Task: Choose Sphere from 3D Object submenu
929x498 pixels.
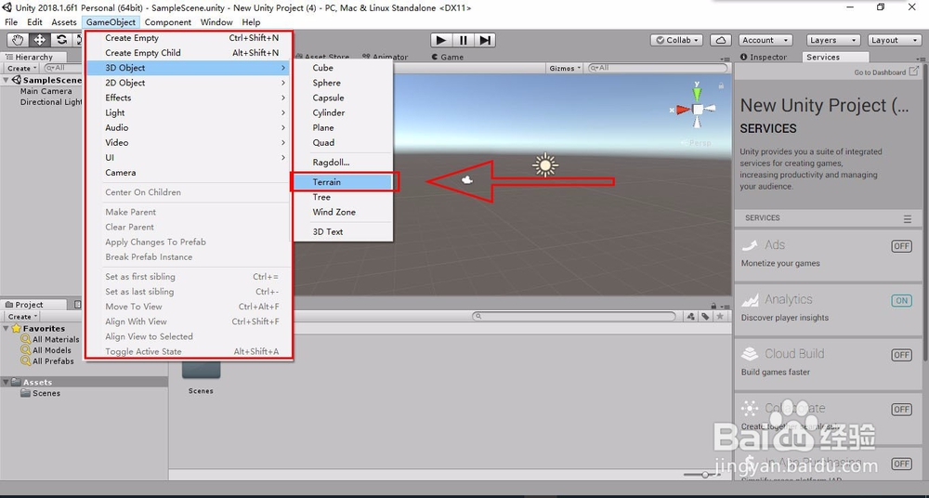Action: click(x=344, y=83)
